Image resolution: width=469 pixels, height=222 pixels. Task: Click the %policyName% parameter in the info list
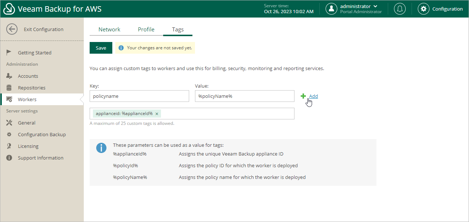130,177
